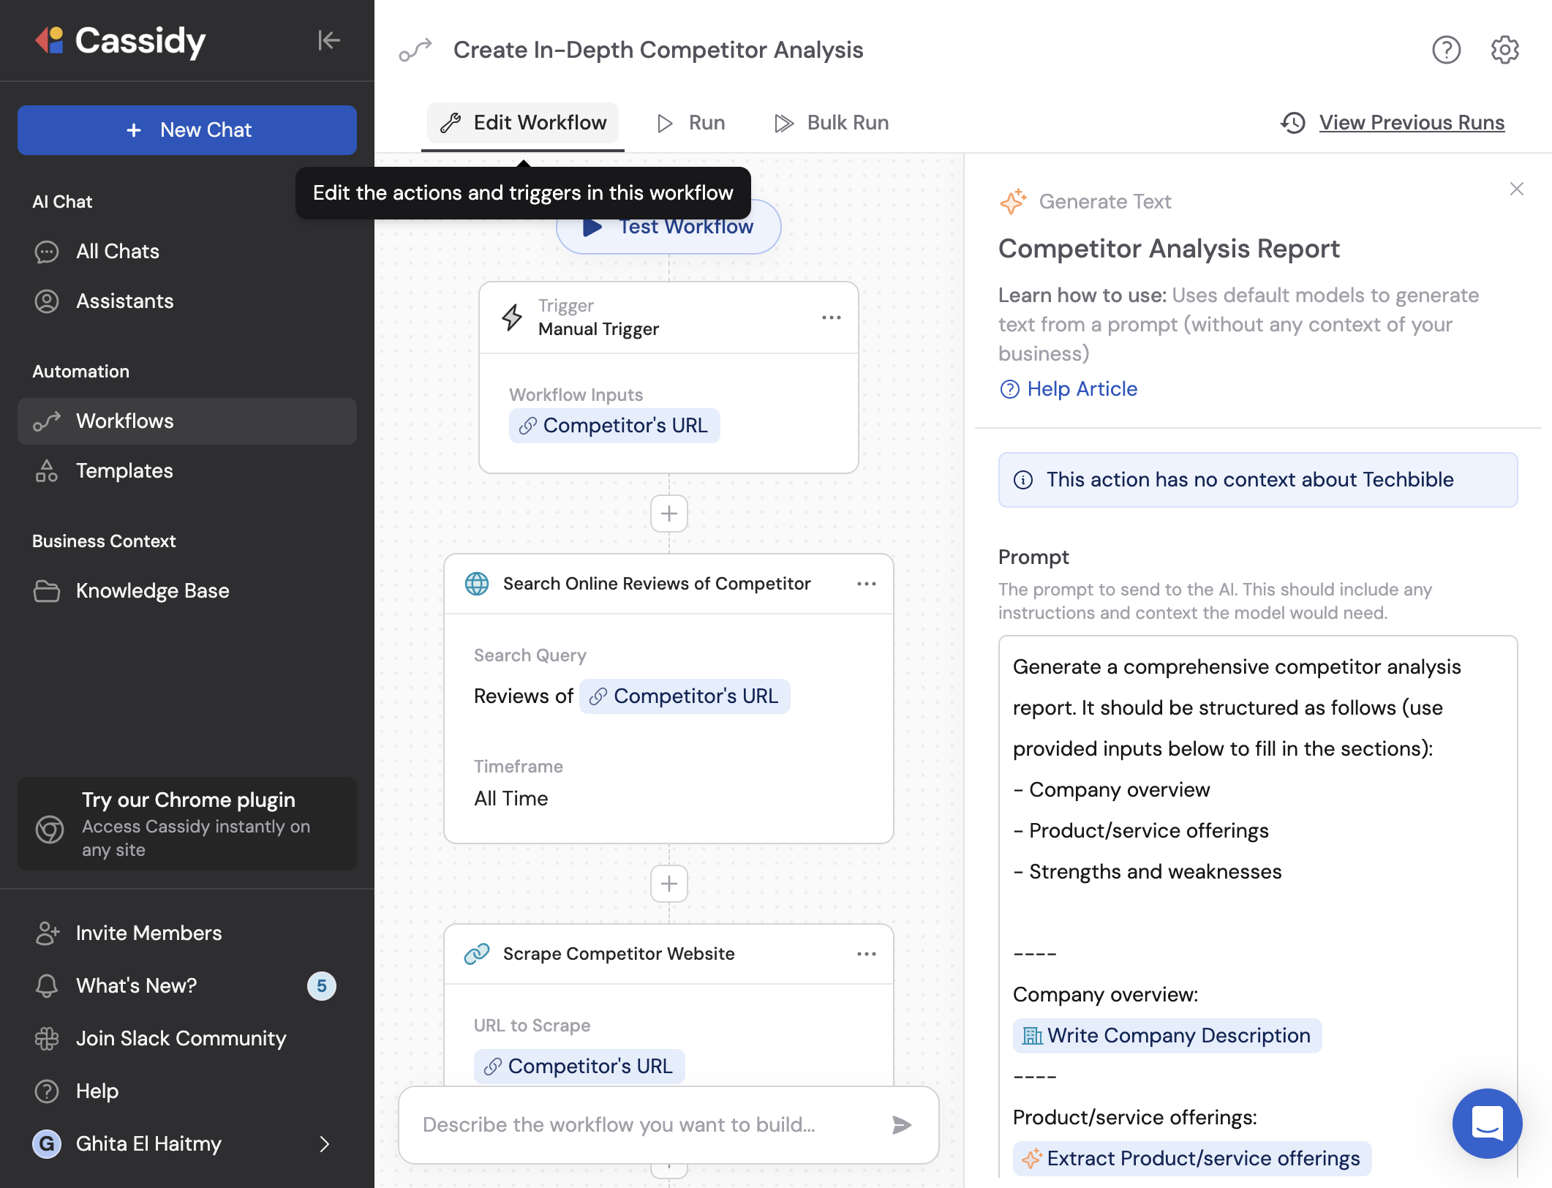
Task: Click the link icon of Scrape Competitor Website
Action: click(x=477, y=954)
